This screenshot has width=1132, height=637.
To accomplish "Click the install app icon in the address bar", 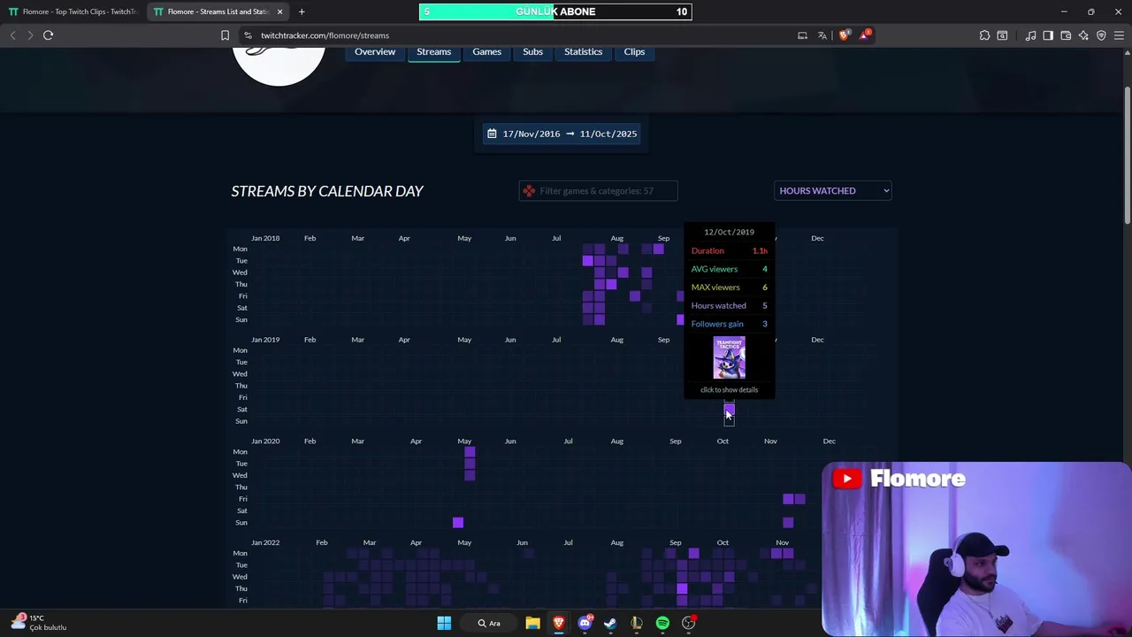I will coord(802,35).
